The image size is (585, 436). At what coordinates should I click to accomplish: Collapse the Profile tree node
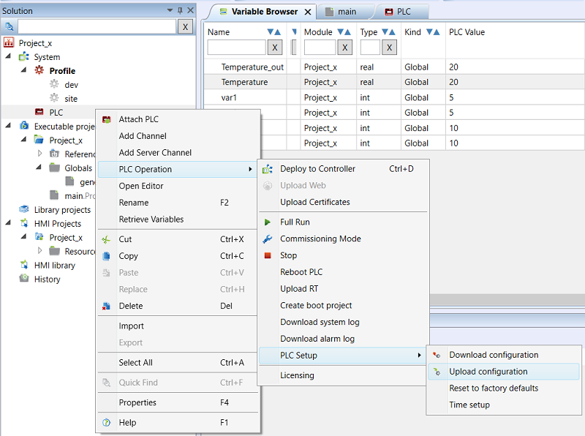23,69
